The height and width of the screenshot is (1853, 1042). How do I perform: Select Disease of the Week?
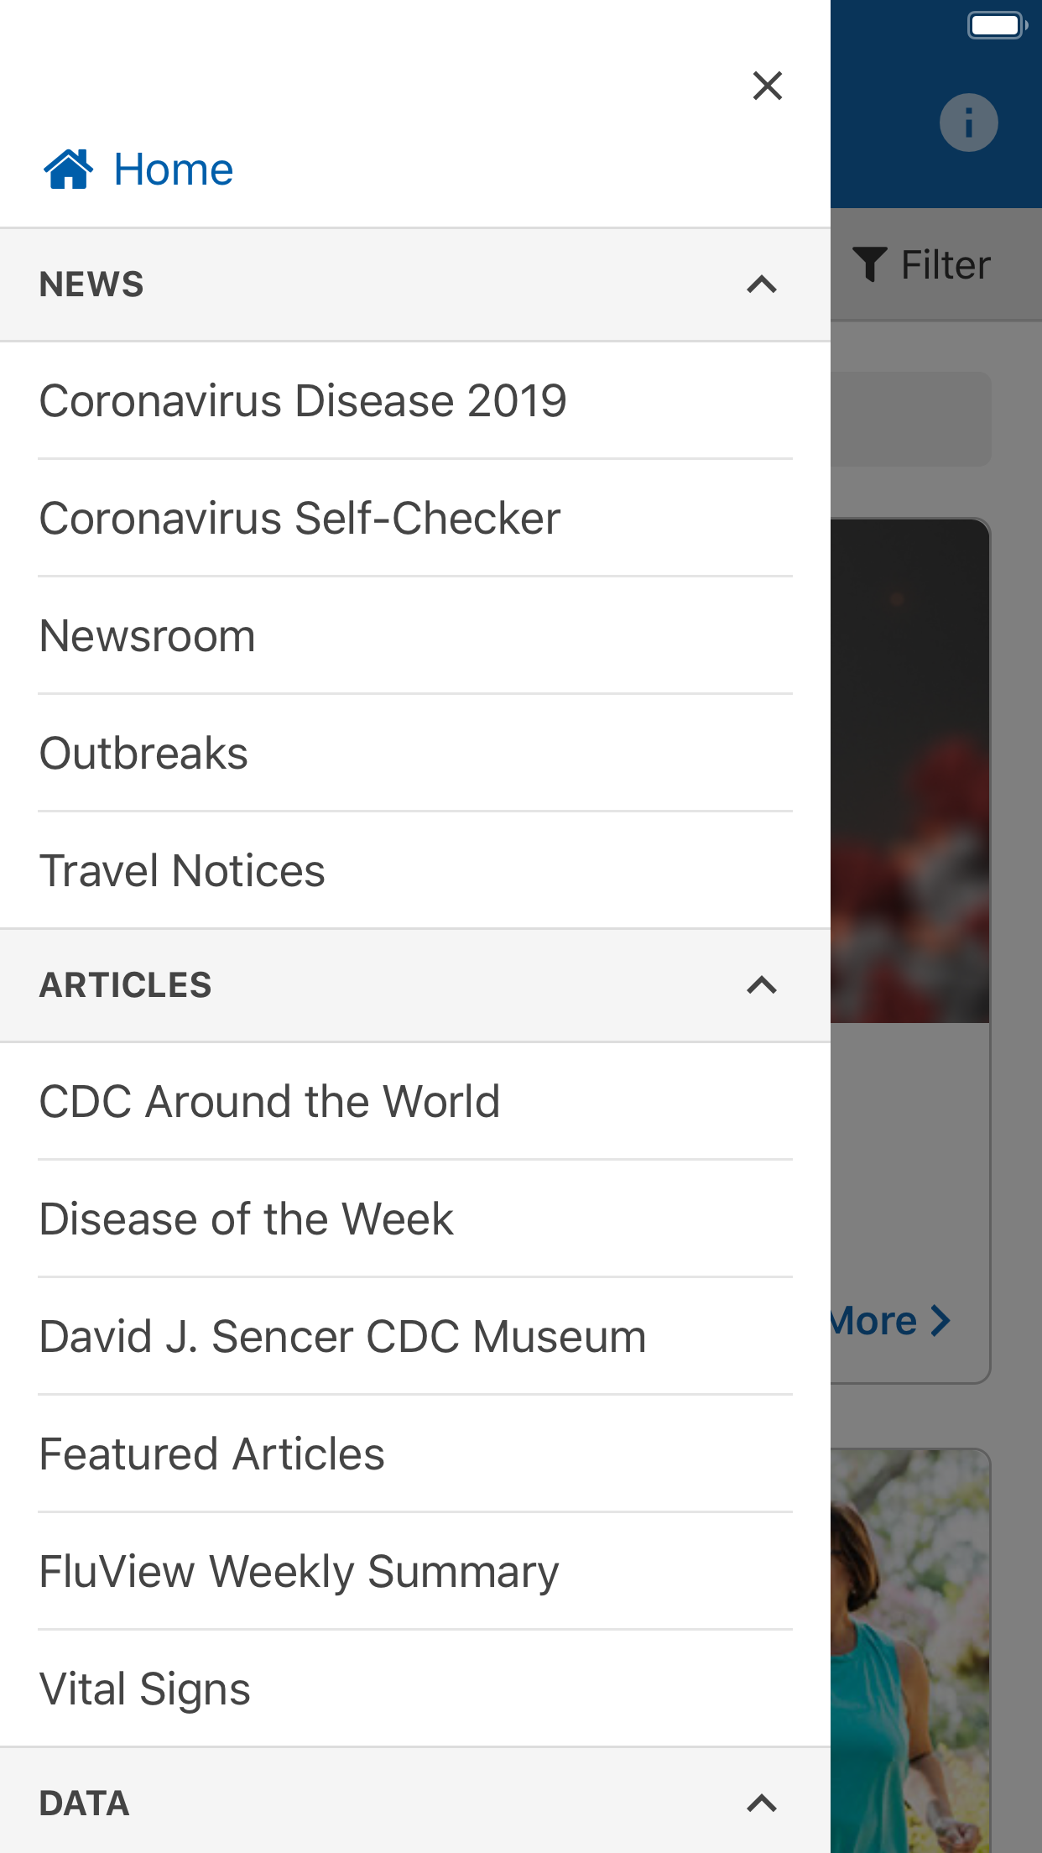click(x=246, y=1219)
